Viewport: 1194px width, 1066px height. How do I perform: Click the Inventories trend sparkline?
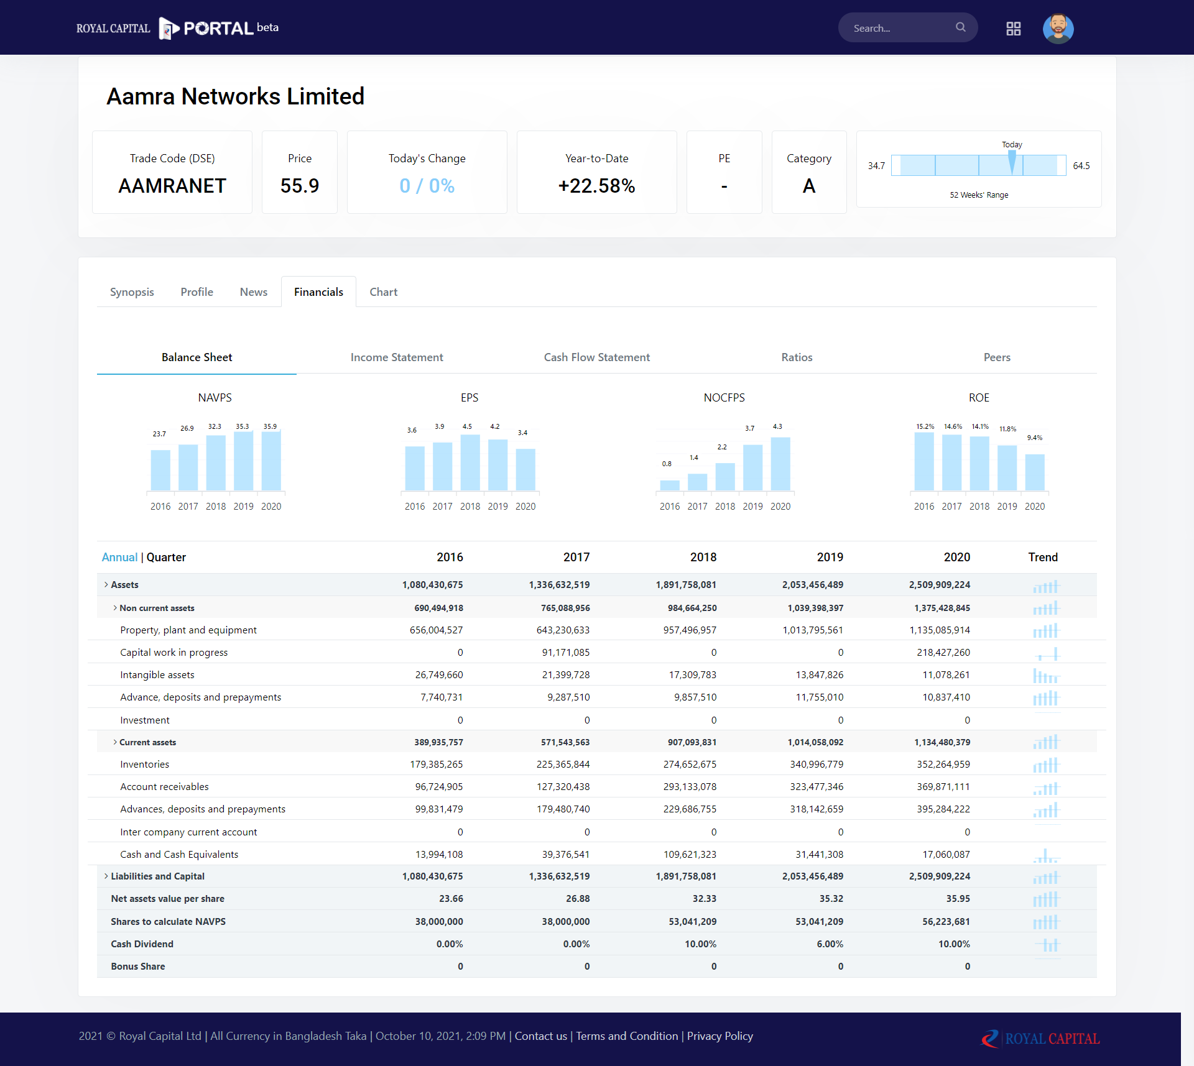[1046, 765]
